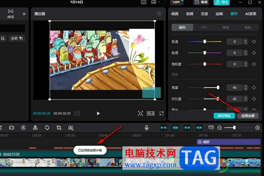Click the freeze frame toolbar icon

click(12, 128)
